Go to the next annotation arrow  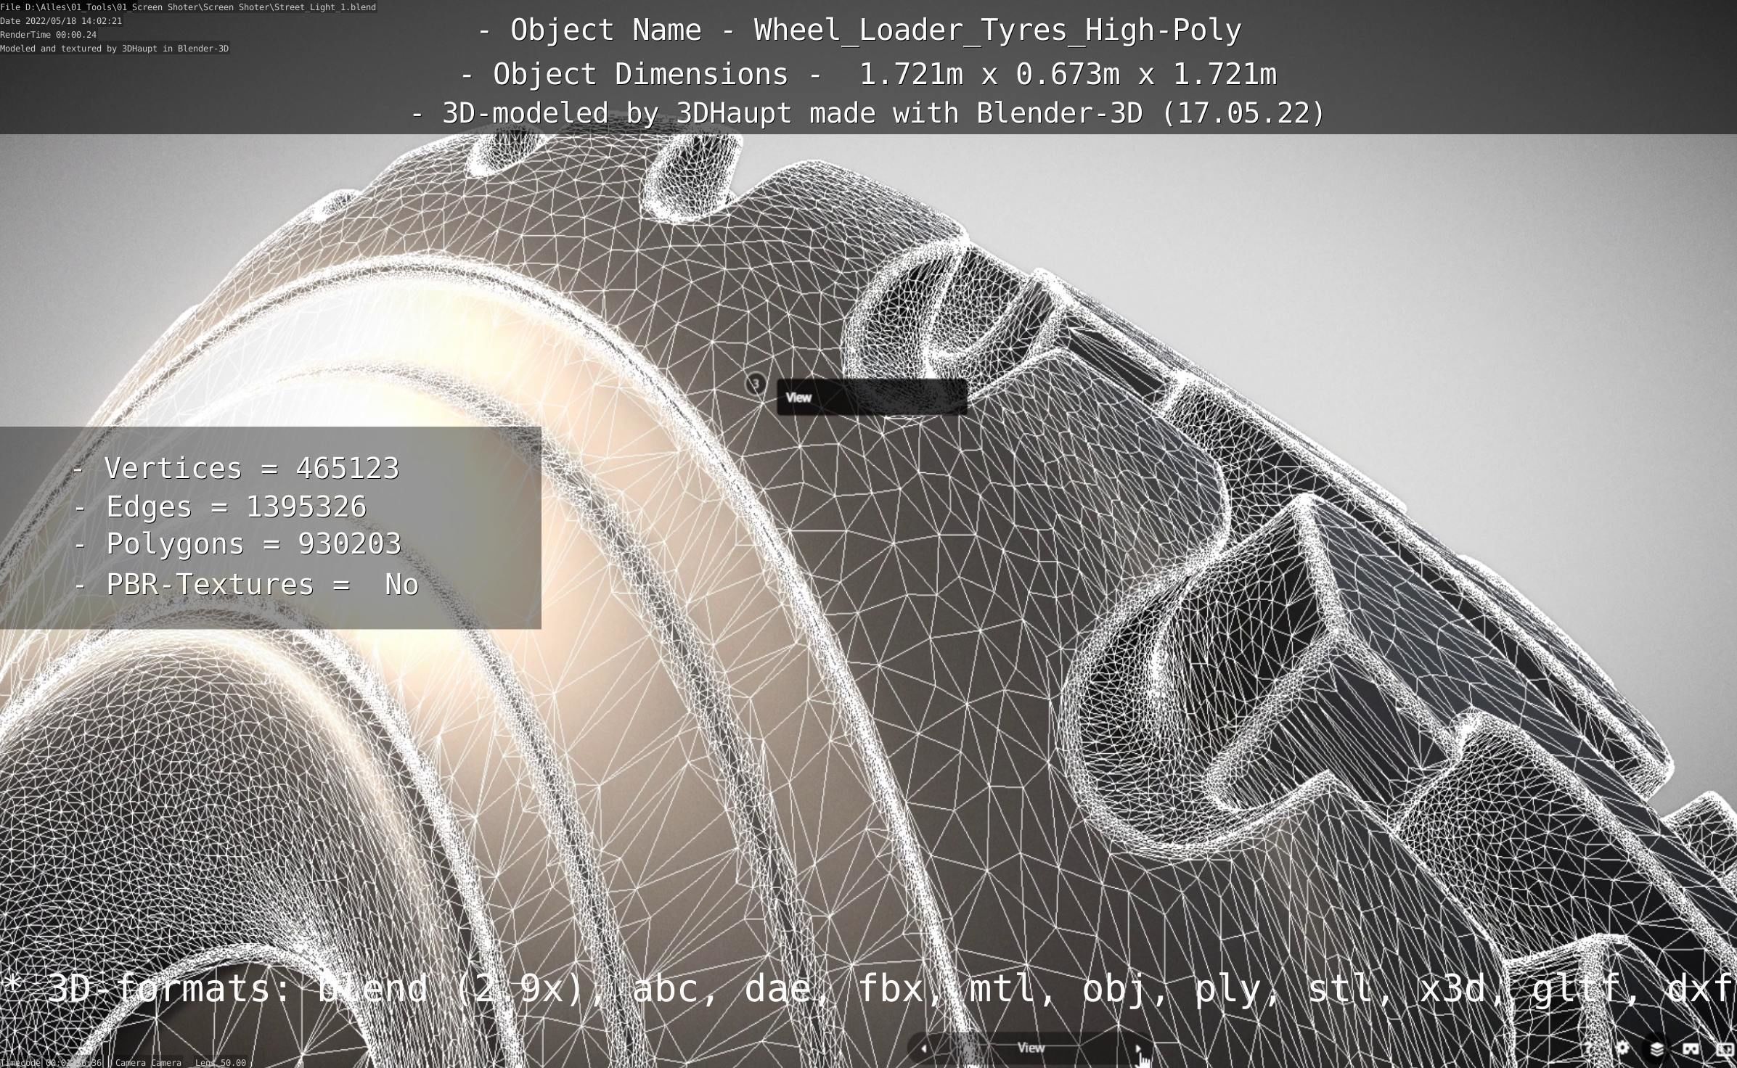coord(1137,1048)
